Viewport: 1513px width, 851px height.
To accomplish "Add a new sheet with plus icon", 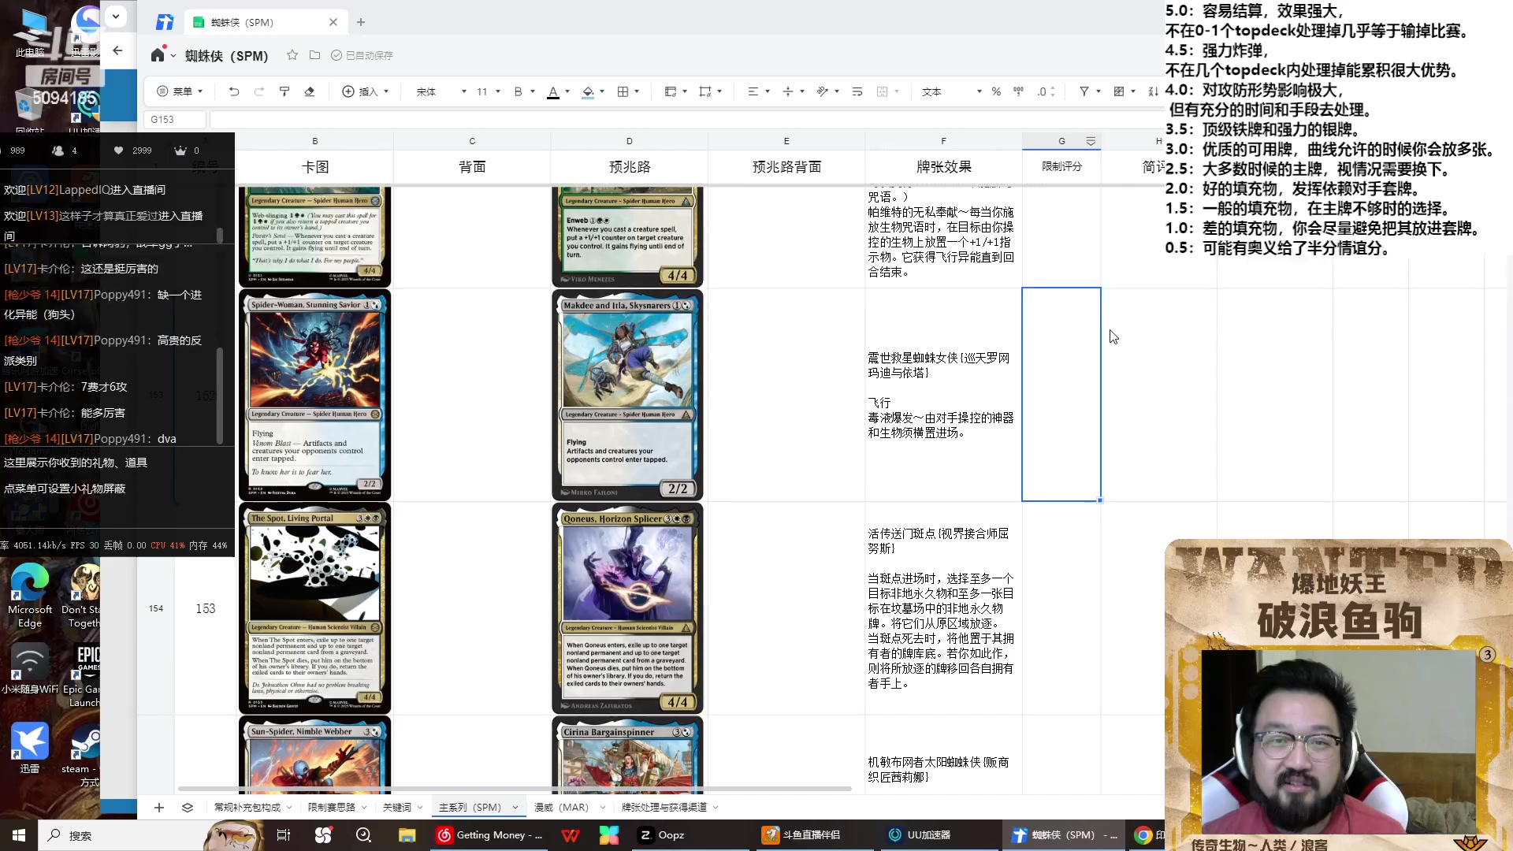I will tap(159, 808).
